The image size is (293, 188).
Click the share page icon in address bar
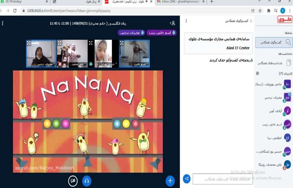(253, 11)
